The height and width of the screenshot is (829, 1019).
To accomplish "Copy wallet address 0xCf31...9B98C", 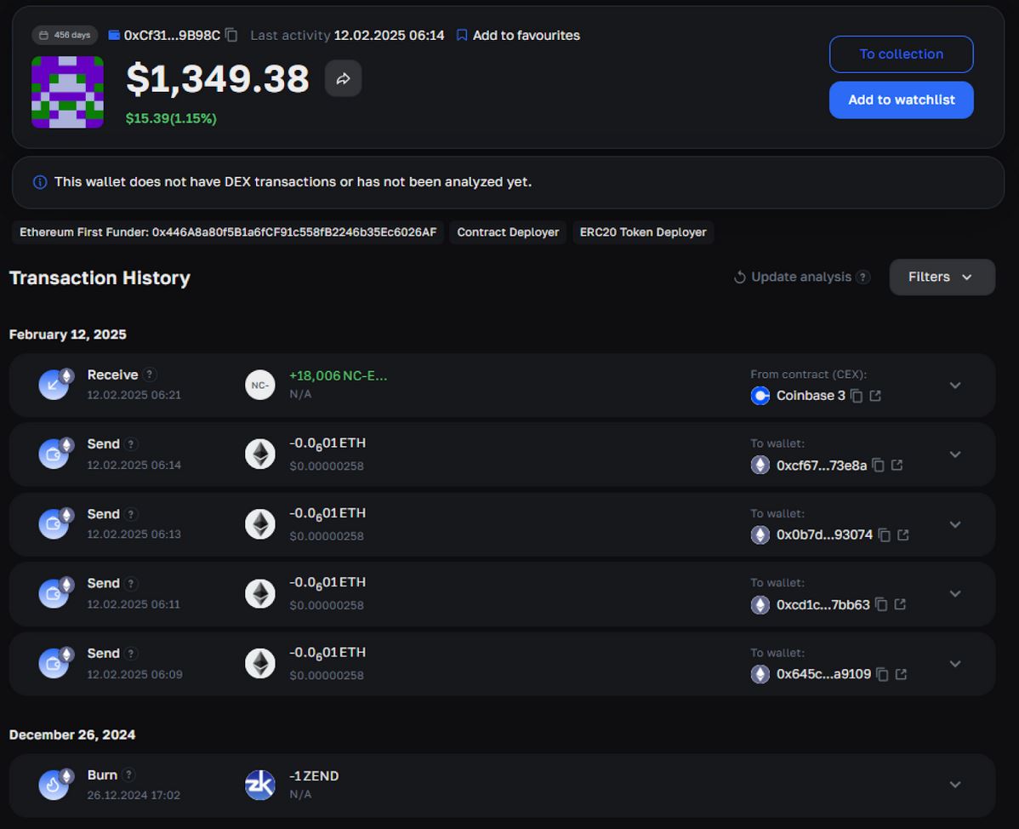I will point(231,35).
